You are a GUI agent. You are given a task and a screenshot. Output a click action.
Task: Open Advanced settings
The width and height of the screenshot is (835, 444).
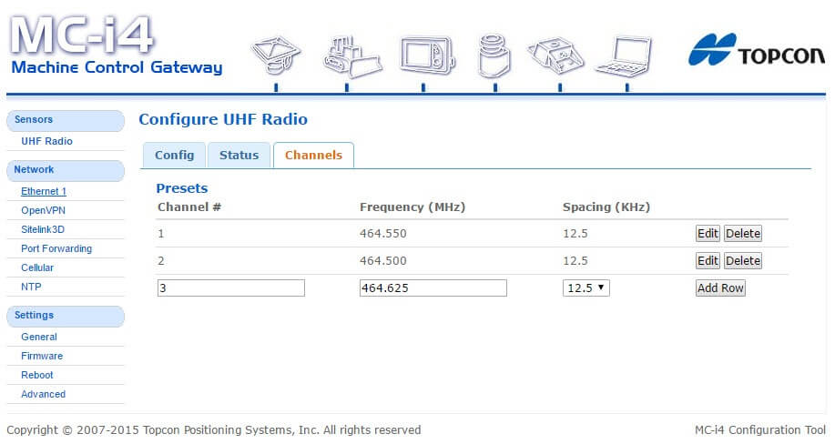coord(43,395)
